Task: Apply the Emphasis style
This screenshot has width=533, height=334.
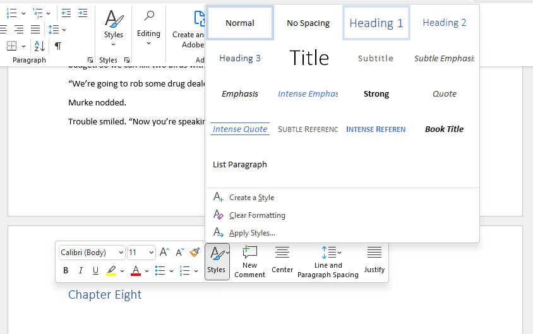Action: tap(240, 93)
